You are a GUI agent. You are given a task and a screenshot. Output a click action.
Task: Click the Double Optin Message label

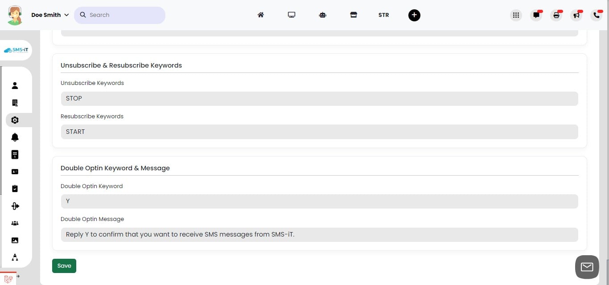(92, 219)
